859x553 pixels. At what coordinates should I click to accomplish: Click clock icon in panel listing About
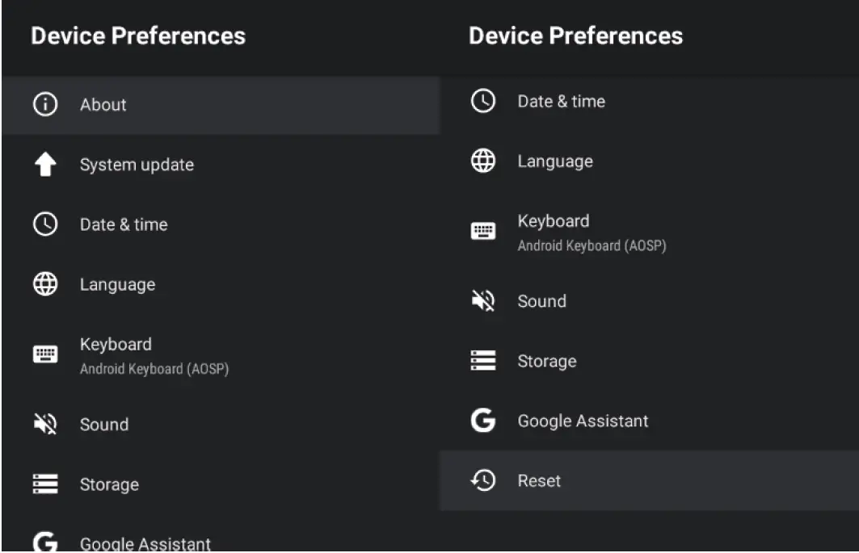(44, 224)
